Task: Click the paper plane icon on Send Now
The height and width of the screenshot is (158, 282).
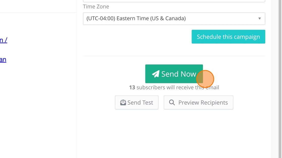Action: coord(156,74)
